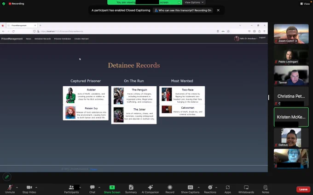Screen dimensions: 313x195
Task: Click the Most Wanted column heading
Action: pyautogui.click(x=182, y=81)
